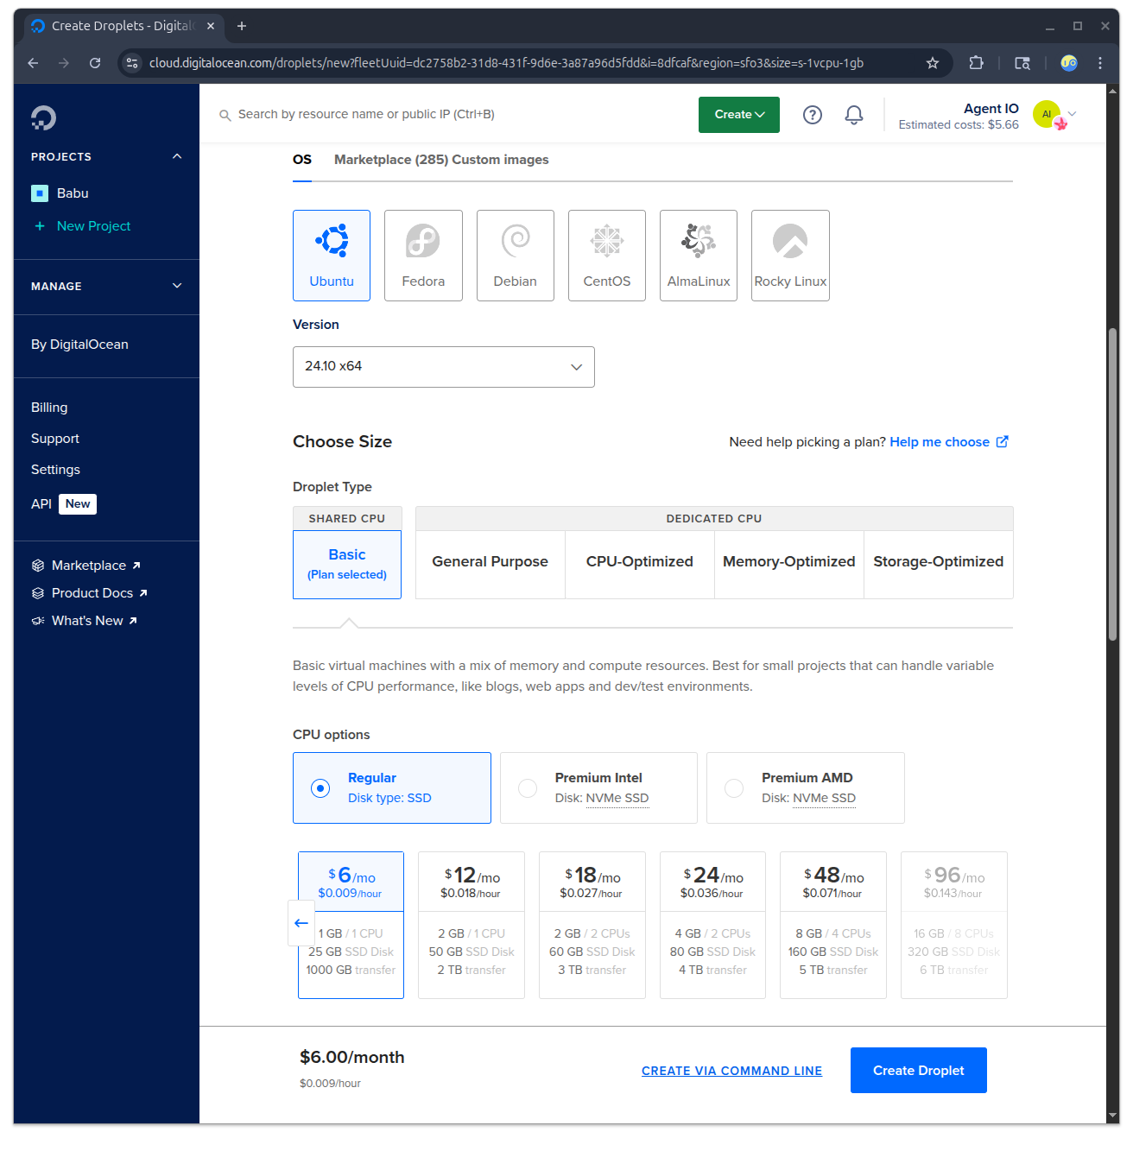The width and height of the screenshot is (1133, 1151).
Task: Open Create via command line link
Action: (732, 1071)
